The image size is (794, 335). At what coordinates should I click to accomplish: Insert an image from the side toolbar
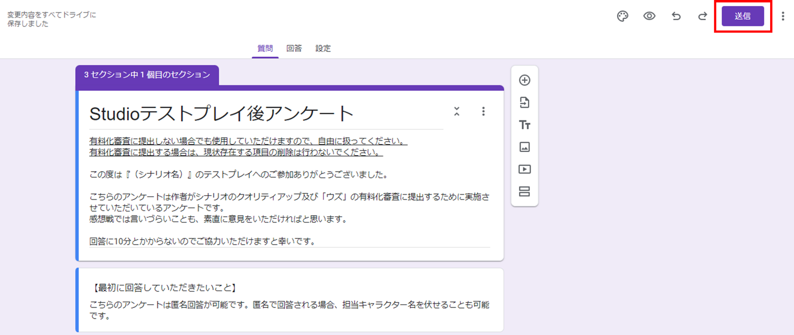524,147
